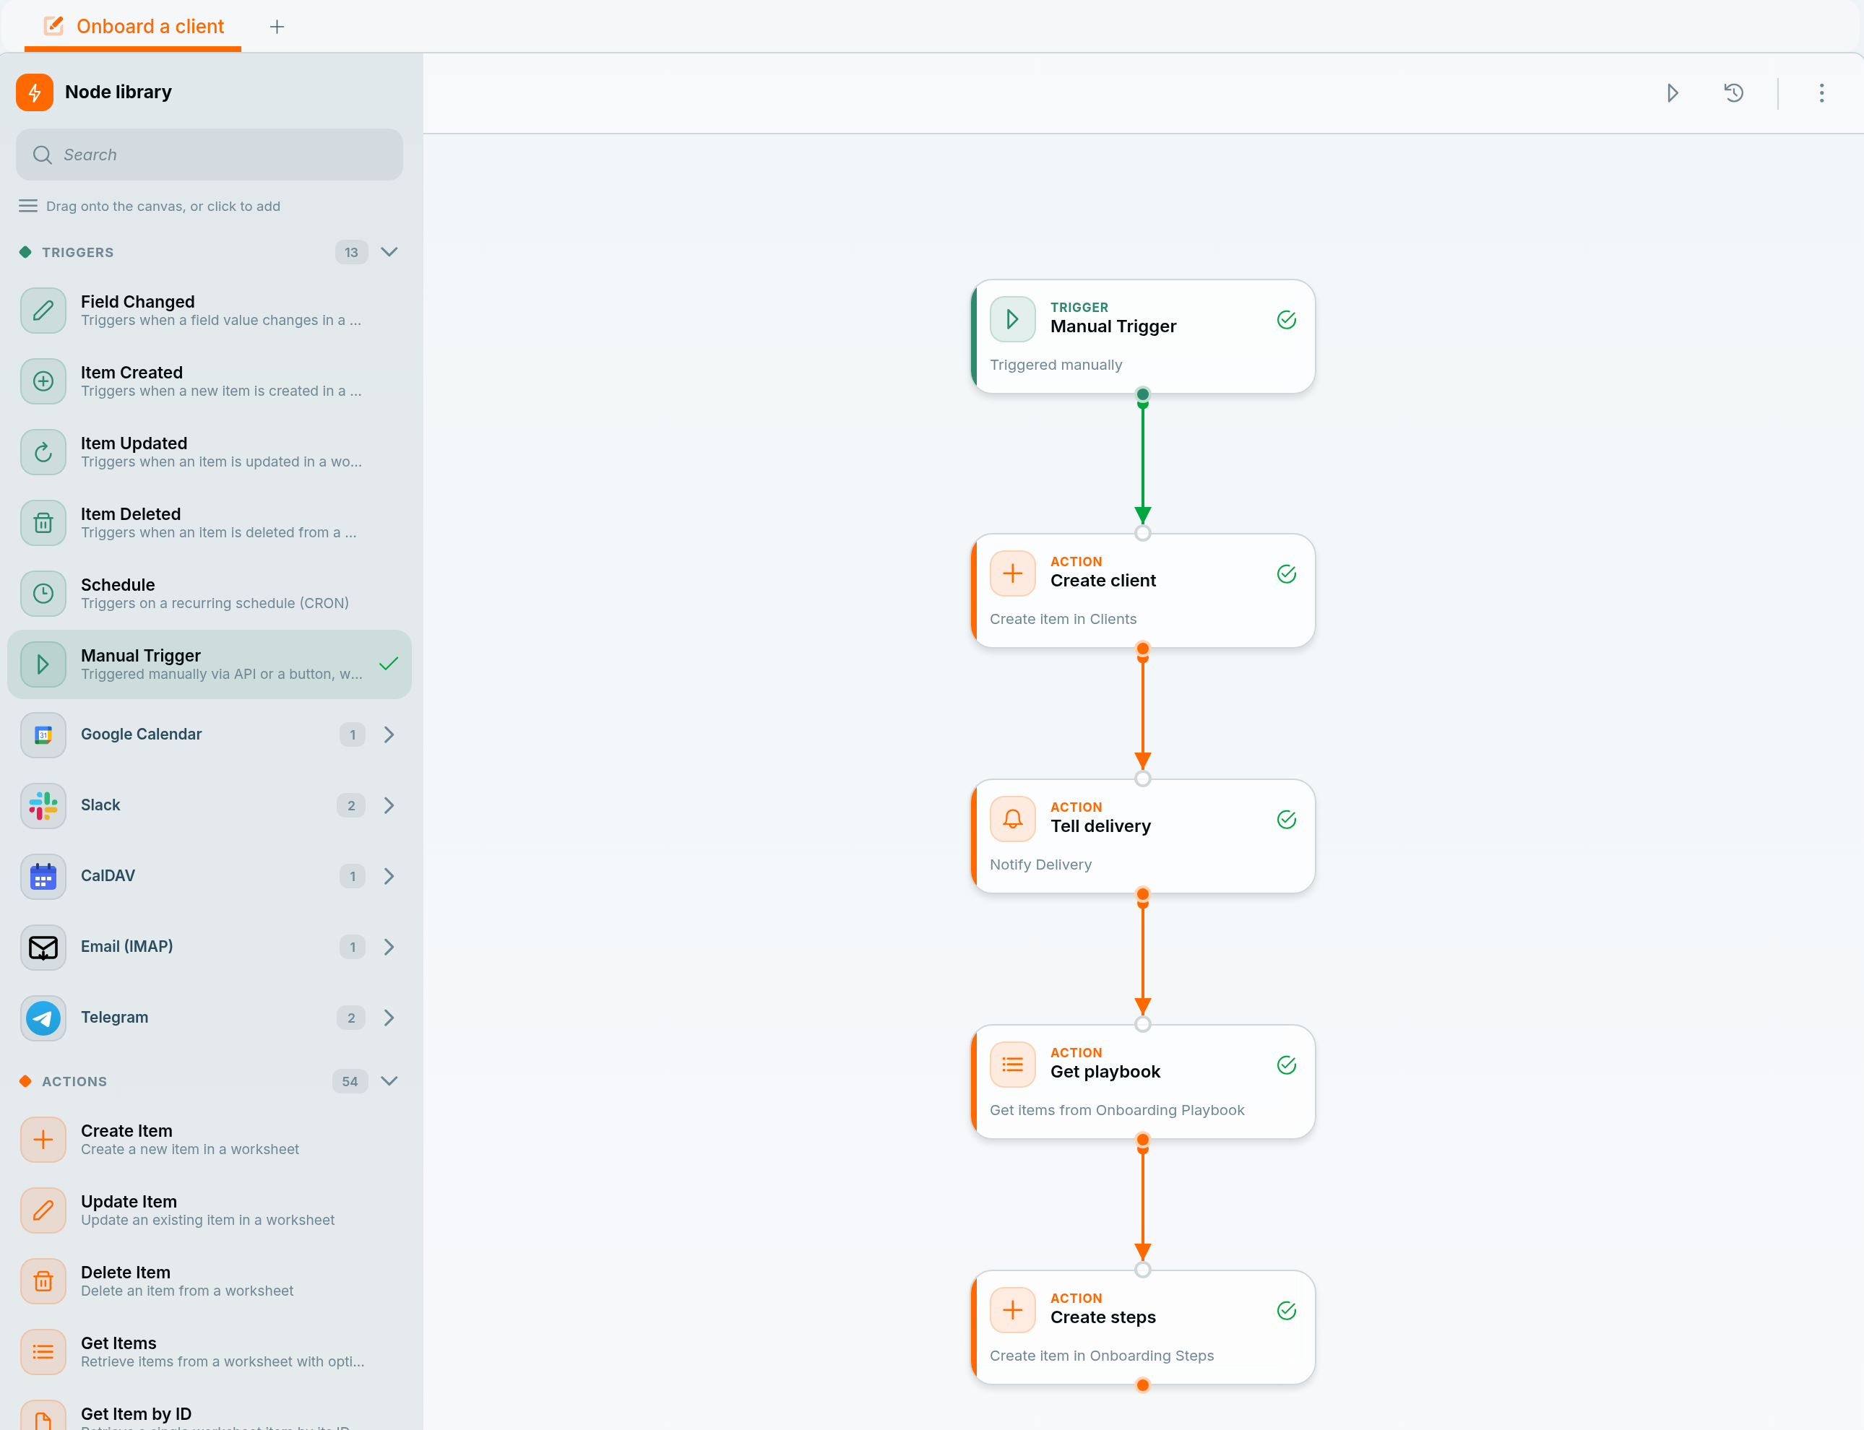Open the workflow run history
Viewport: 1864px width, 1430px height.
(x=1734, y=92)
